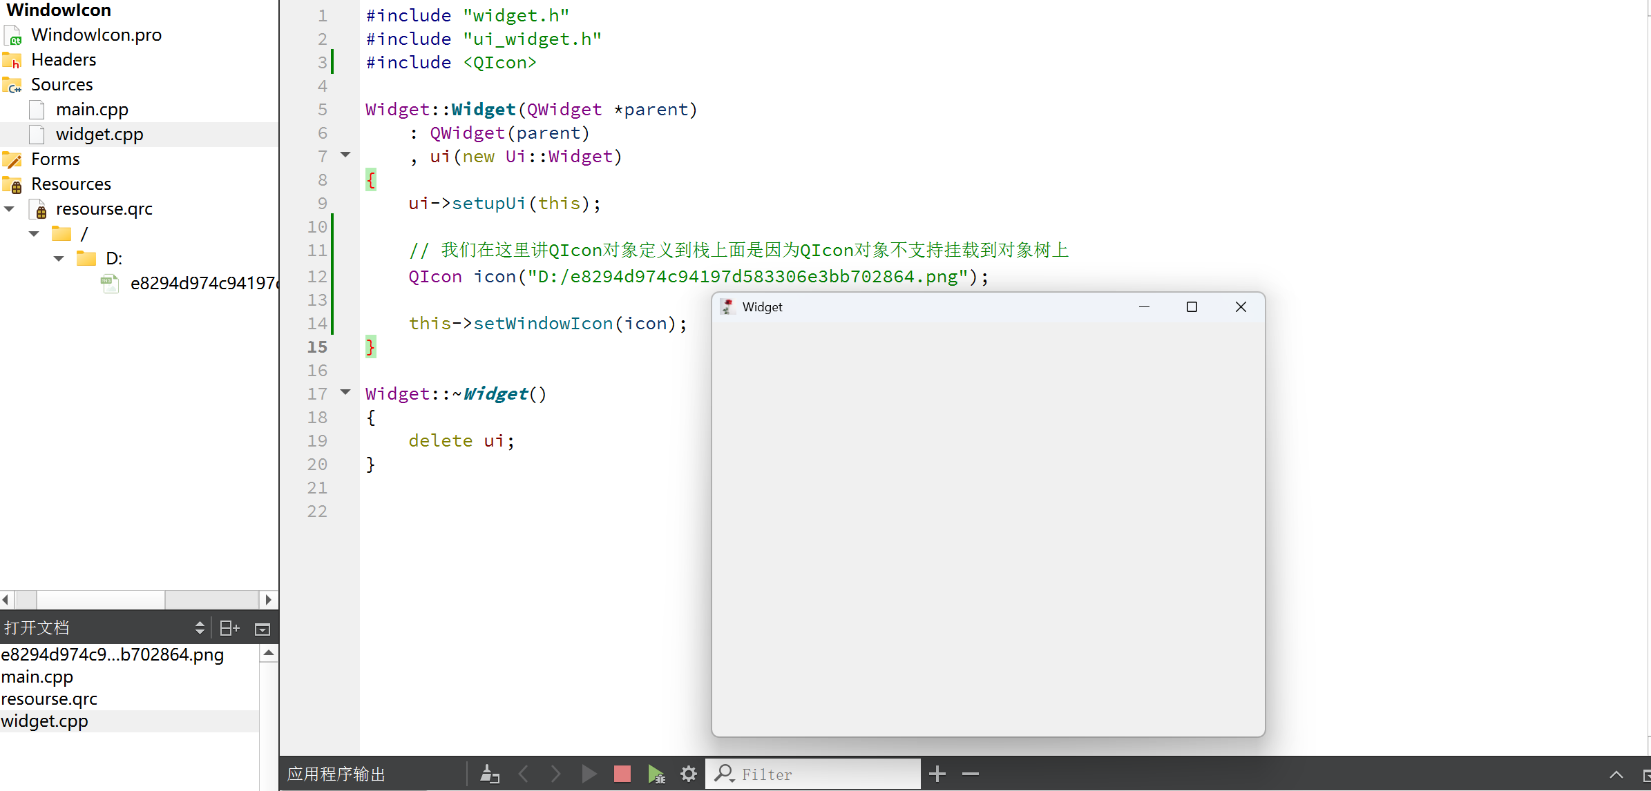Open output pane settings gear
This screenshot has height=791, width=1651.
688,774
